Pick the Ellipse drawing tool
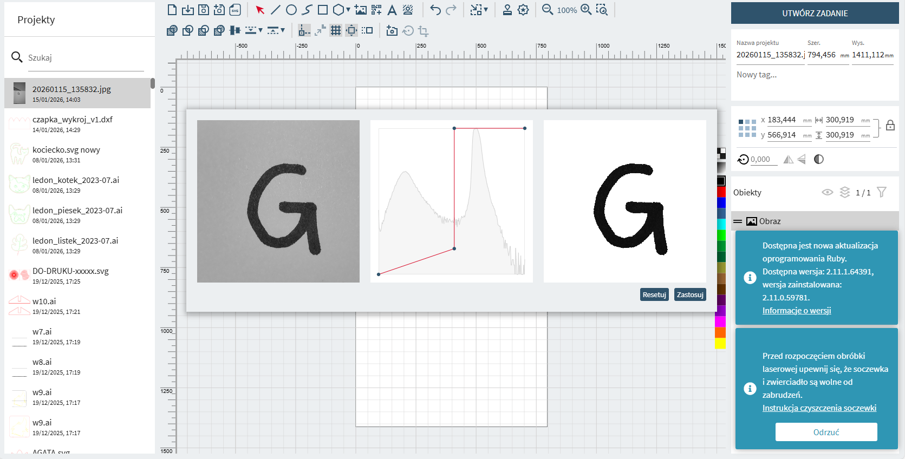This screenshot has height=459, width=905. click(x=291, y=10)
